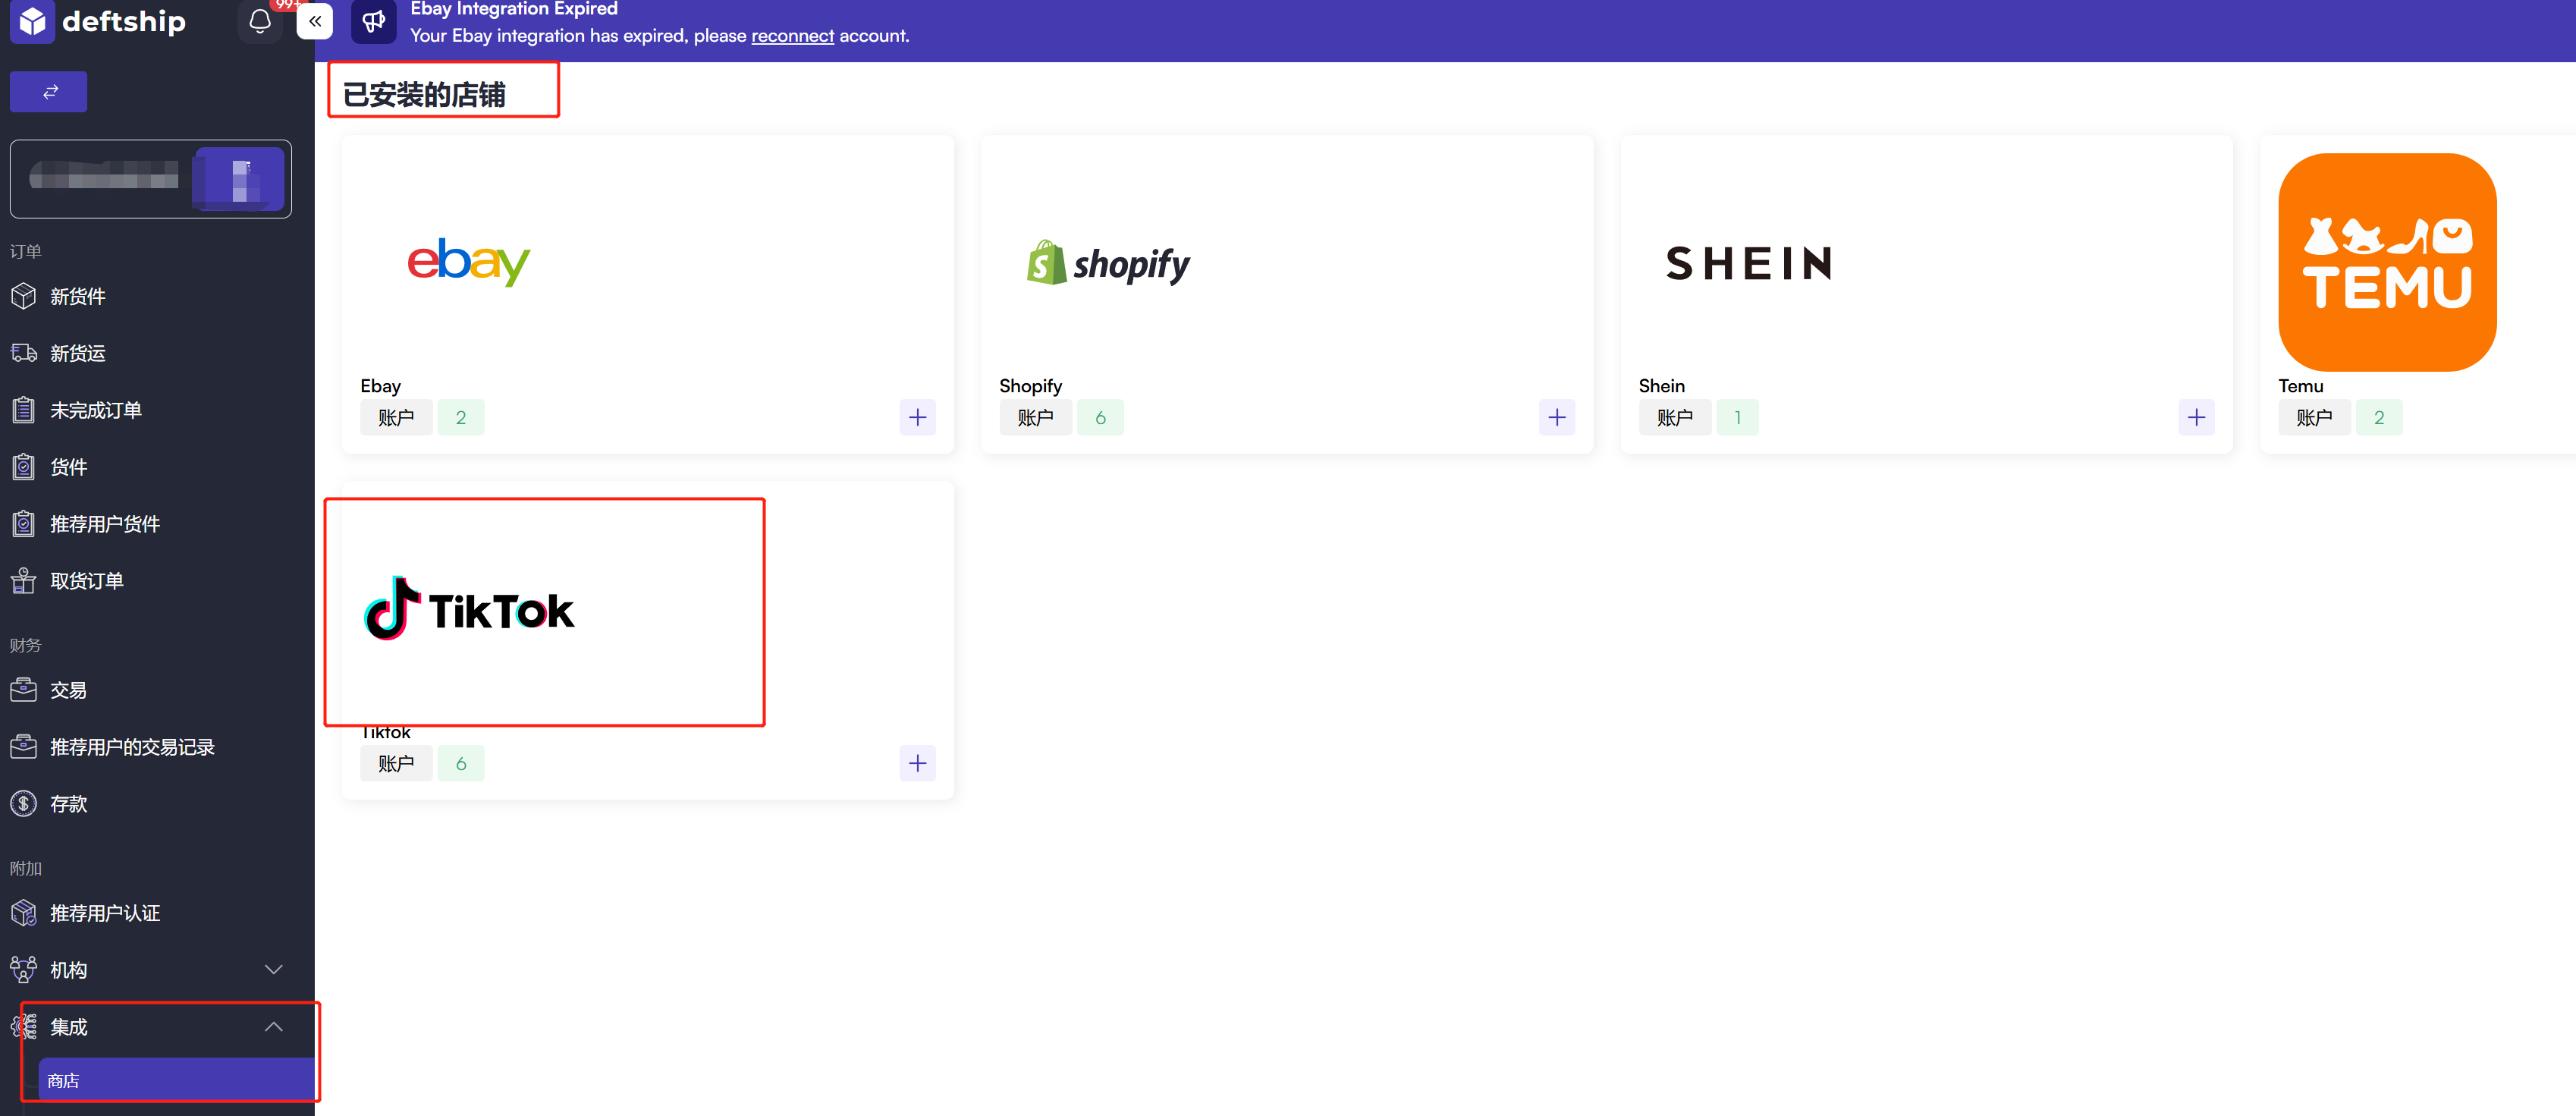This screenshot has height=1116, width=2576.
Task: Click Shopify account count badge 6
Action: coord(1100,417)
